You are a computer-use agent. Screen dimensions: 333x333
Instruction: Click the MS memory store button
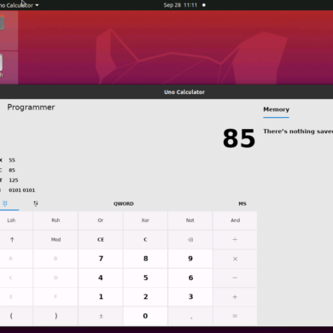242,204
